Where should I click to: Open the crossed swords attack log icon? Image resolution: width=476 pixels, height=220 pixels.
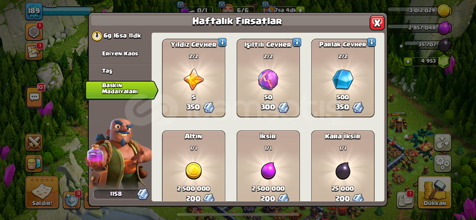pyautogui.click(x=34, y=142)
